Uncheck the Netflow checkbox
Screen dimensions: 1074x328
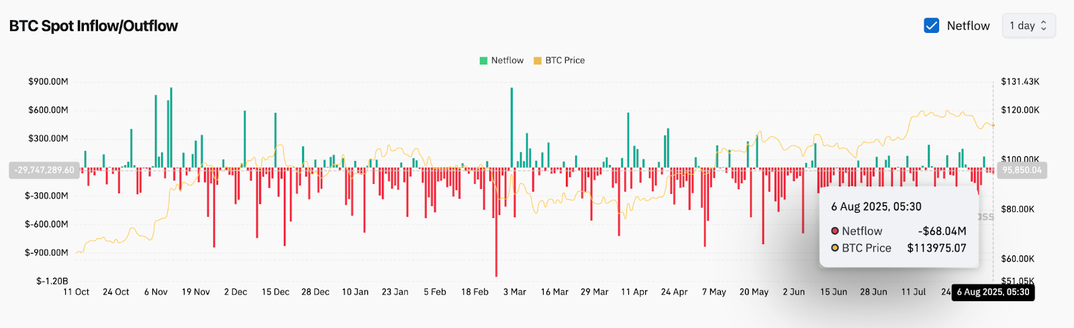point(931,25)
